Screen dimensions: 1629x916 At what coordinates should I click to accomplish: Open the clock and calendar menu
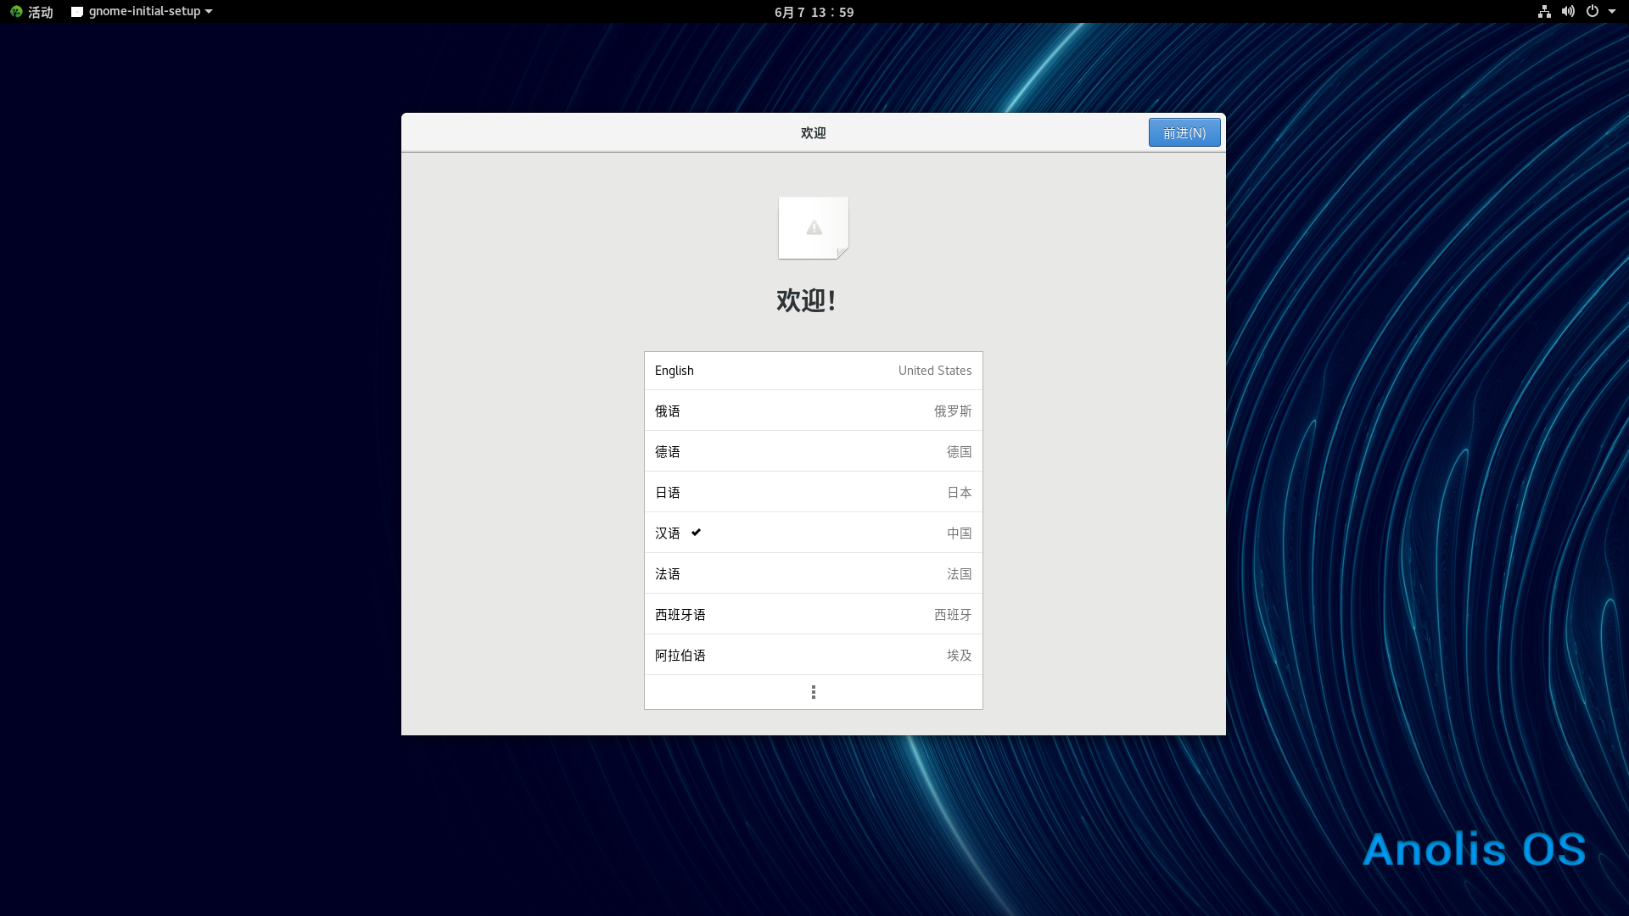814,12
